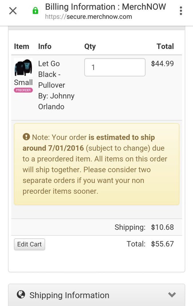Expand the Shipping Information chevron
This screenshot has width=193, height=306.
click(x=172, y=295)
